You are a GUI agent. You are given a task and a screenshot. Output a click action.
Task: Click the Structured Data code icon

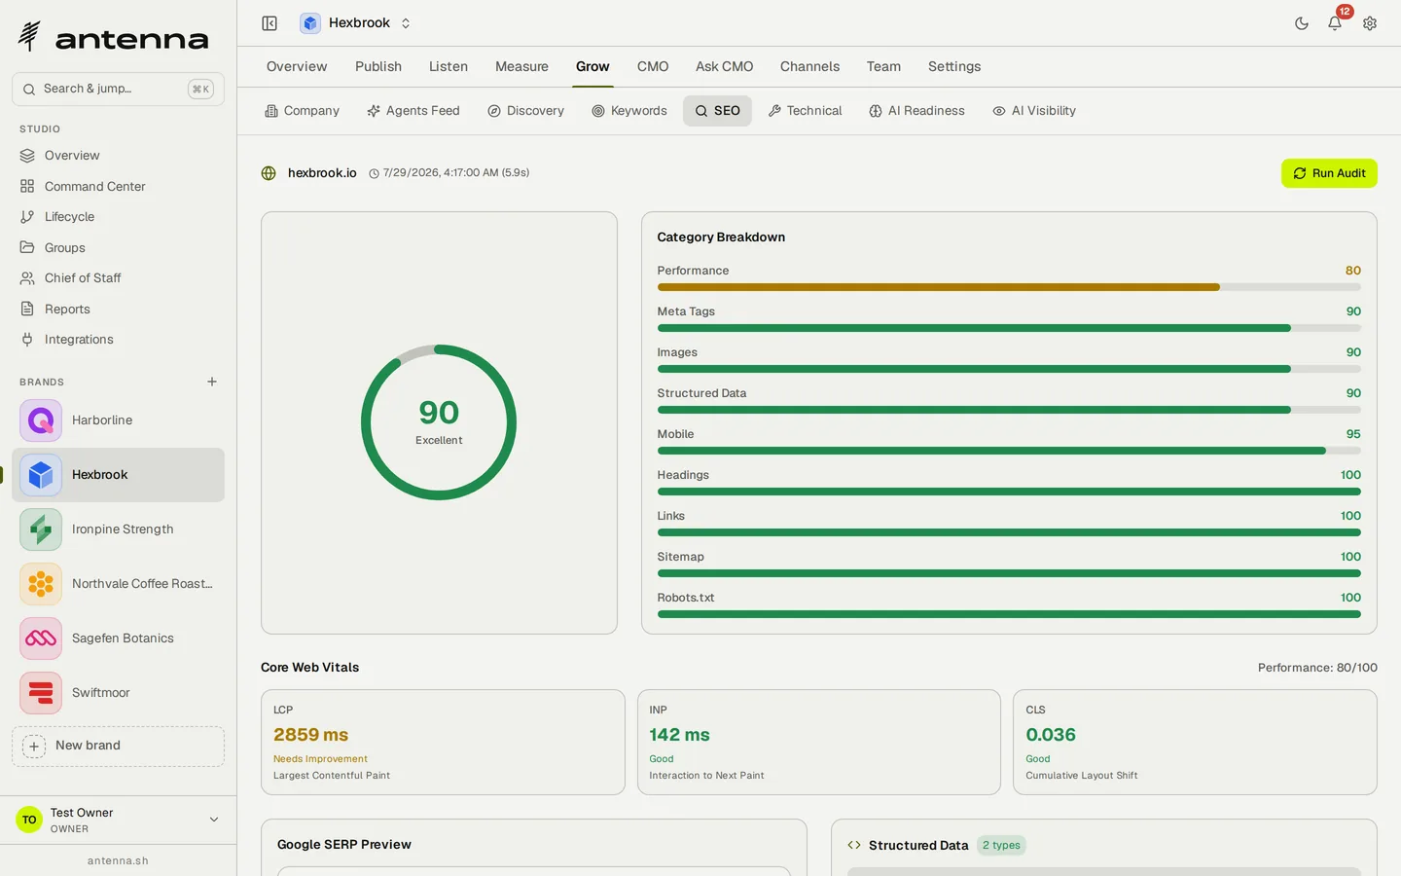[x=854, y=845]
